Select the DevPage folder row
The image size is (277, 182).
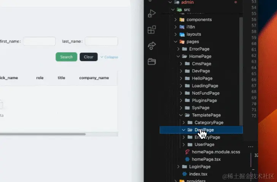(x=201, y=71)
